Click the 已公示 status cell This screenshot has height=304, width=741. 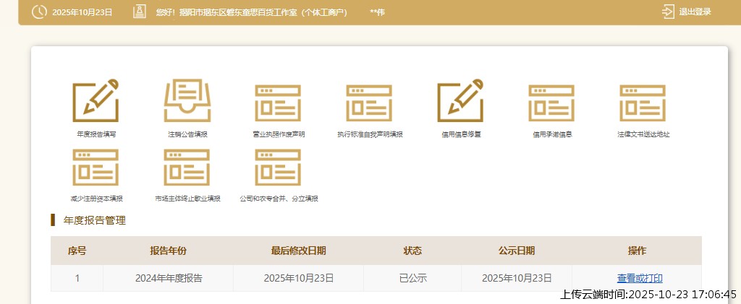click(412, 278)
